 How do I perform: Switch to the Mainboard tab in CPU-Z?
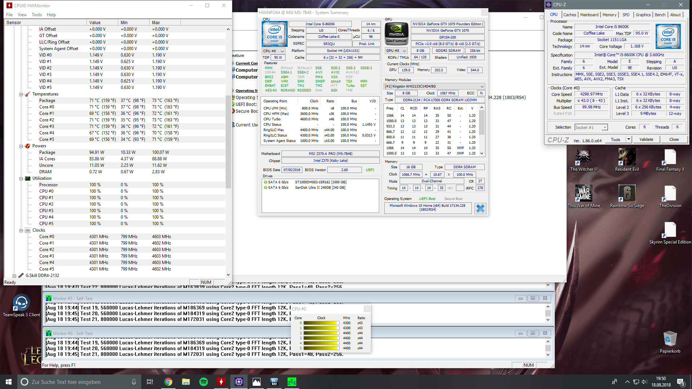(589, 15)
